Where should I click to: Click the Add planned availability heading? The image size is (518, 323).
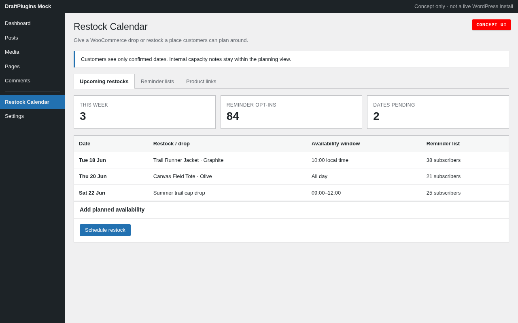(112, 210)
